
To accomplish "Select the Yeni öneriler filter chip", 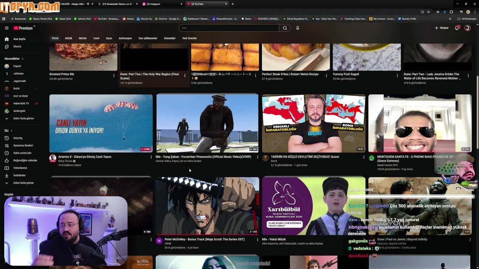I will 189,38.
